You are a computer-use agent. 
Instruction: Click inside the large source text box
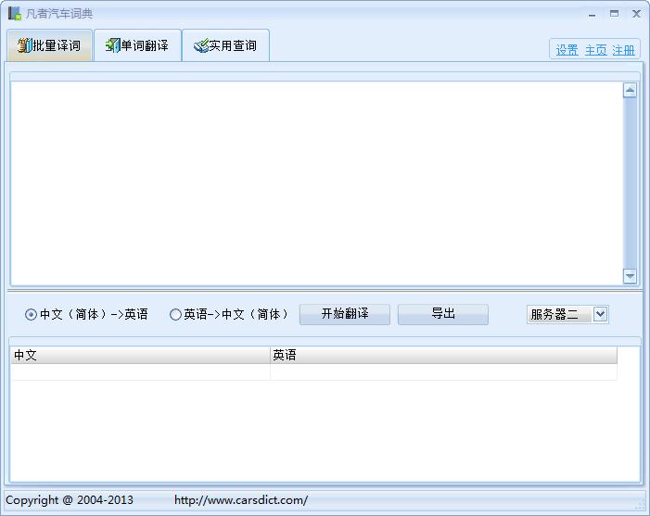315,182
